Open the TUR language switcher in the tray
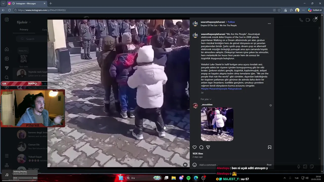This screenshot has width=324, height=182. tap(296, 178)
